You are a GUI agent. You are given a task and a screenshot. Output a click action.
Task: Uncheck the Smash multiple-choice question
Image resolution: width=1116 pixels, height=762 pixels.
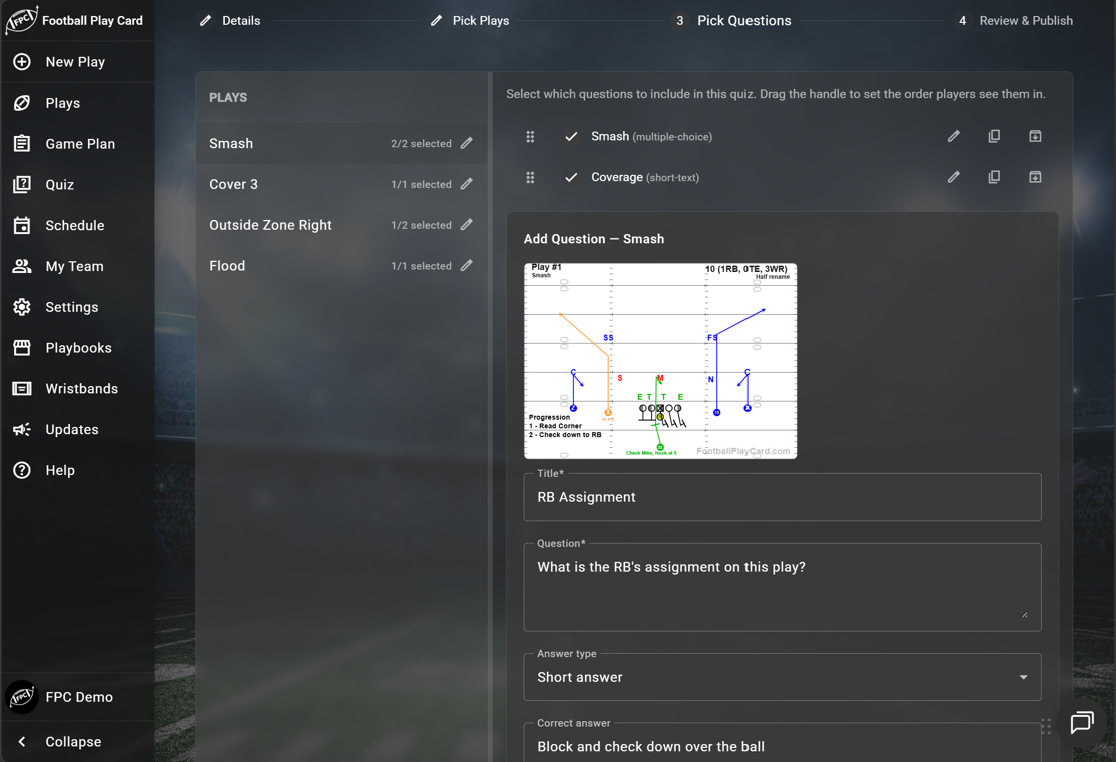[x=571, y=136]
